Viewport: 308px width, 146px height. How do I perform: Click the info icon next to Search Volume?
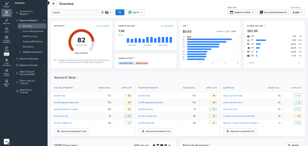[136, 25]
